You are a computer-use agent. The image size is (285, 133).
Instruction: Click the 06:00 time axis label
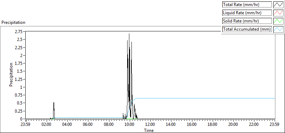coord(88,125)
